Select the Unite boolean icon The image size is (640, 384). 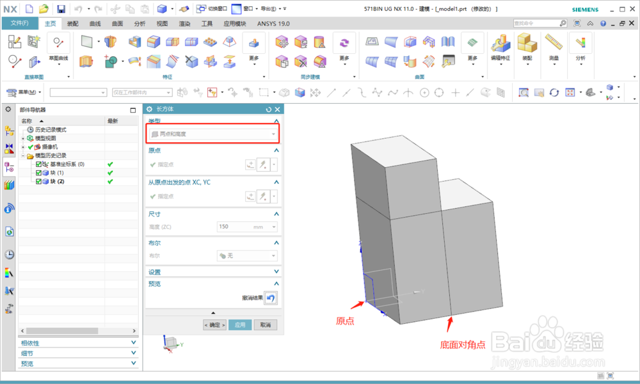[110, 61]
